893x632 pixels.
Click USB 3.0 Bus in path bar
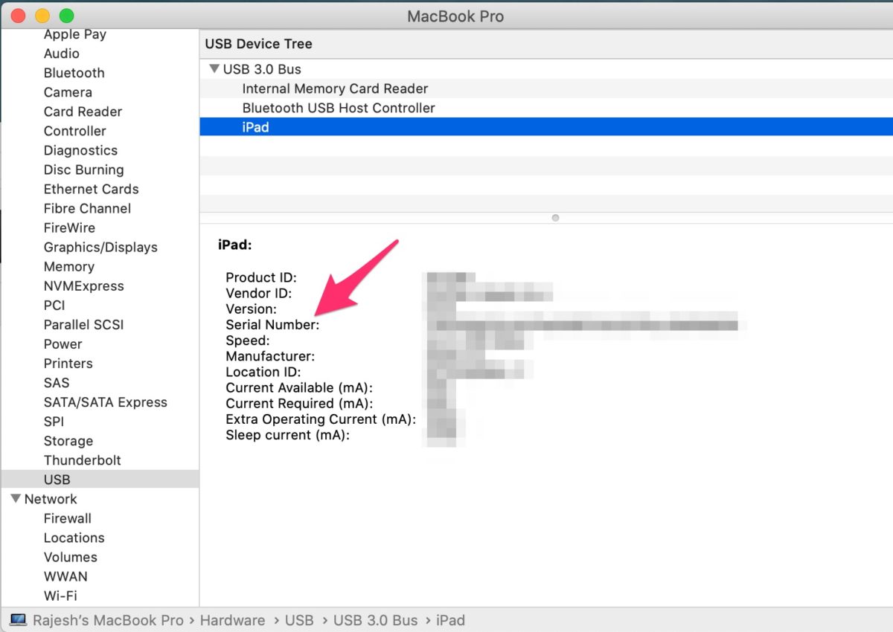pos(375,620)
